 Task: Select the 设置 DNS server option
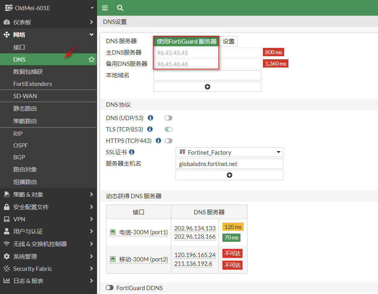pos(229,42)
